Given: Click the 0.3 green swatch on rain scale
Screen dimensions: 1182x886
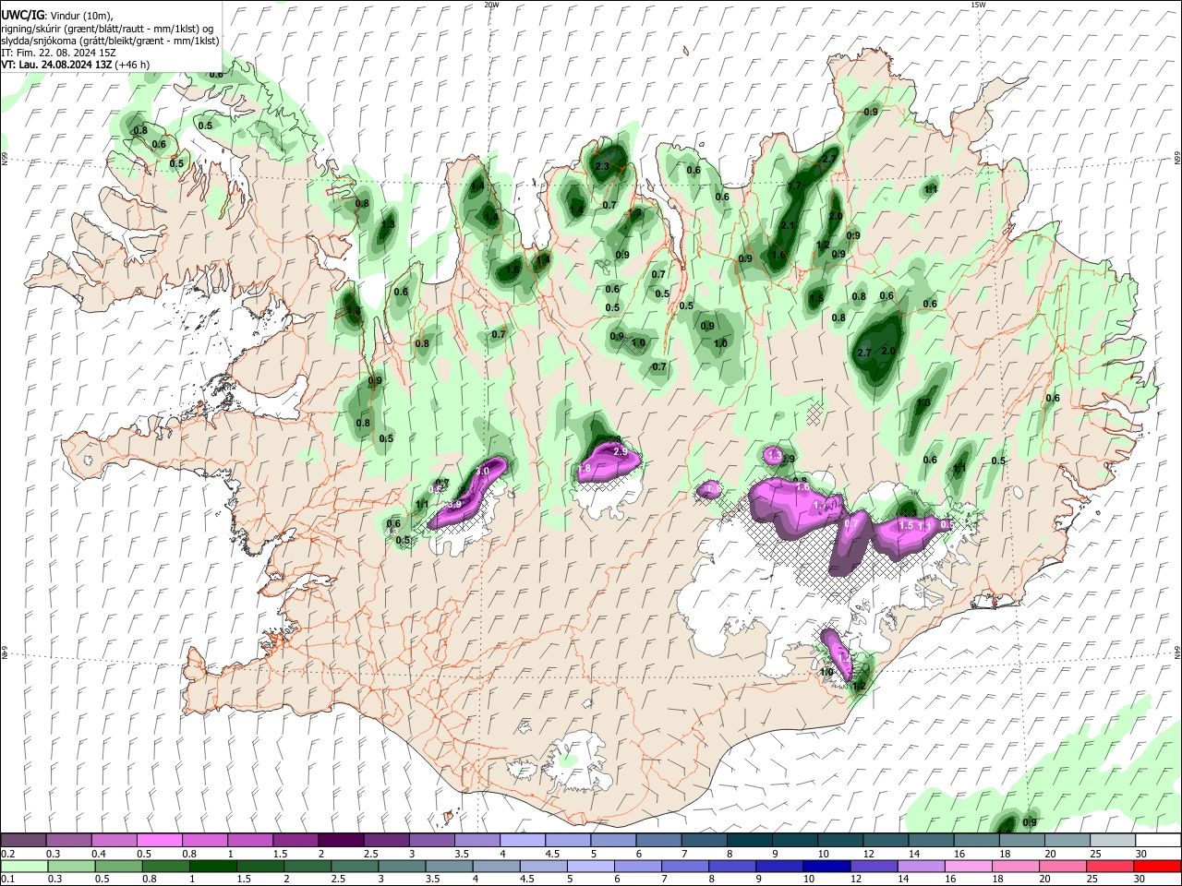Looking at the screenshot, I should [71, 866].
